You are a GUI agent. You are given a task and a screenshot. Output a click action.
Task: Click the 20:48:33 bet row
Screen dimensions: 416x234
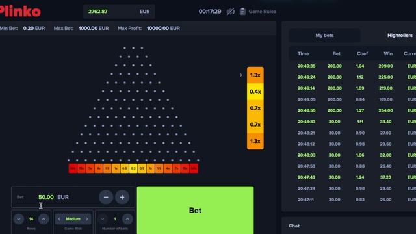click(352, 122)
